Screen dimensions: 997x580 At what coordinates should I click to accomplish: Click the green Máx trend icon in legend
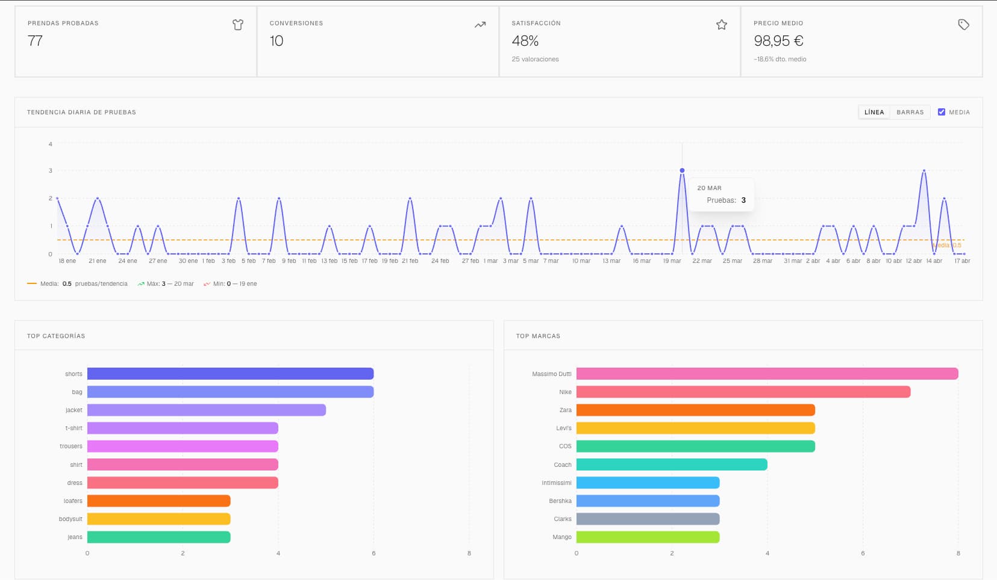141,284
